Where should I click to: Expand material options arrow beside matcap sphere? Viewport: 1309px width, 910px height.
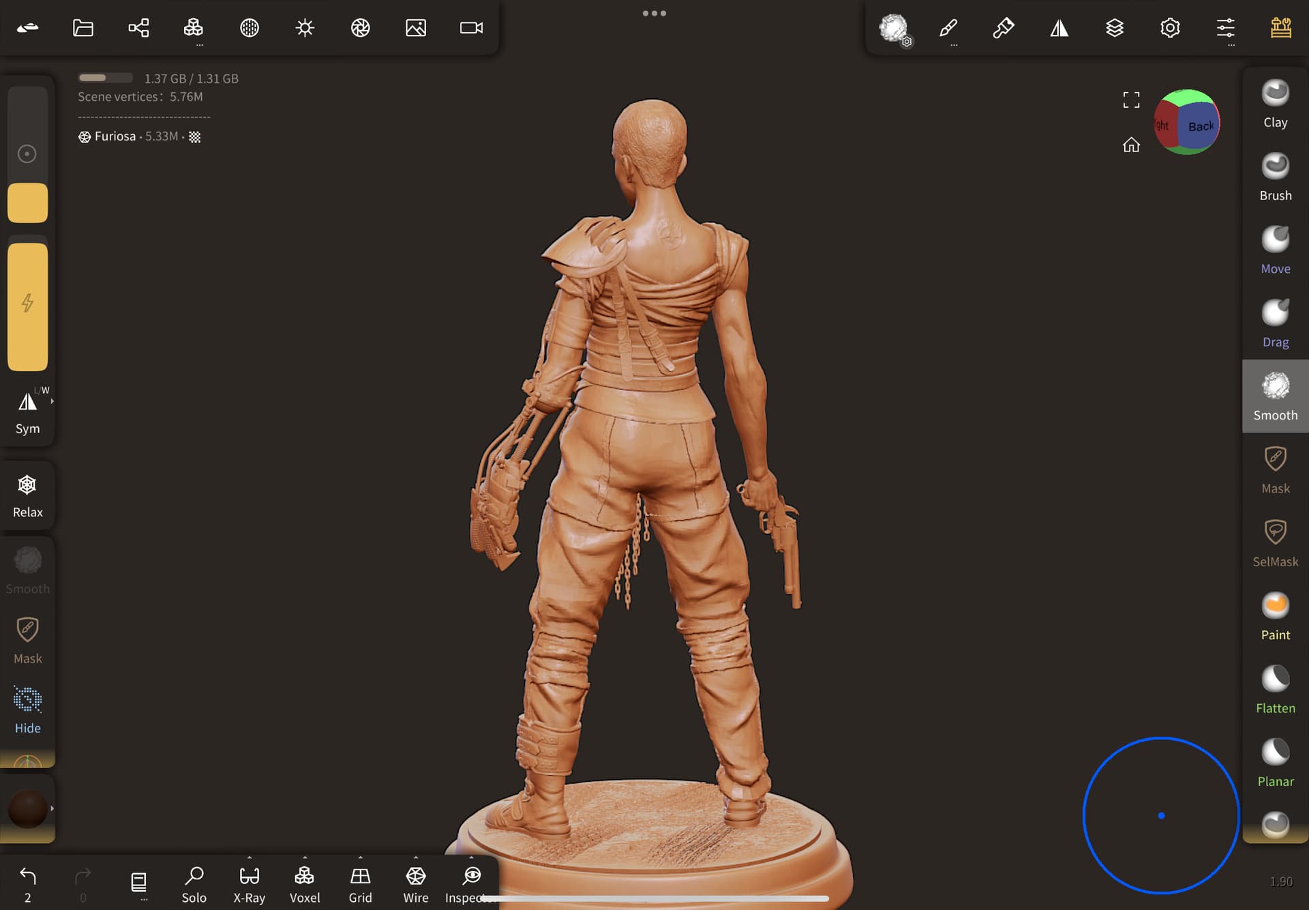[52, 808]
